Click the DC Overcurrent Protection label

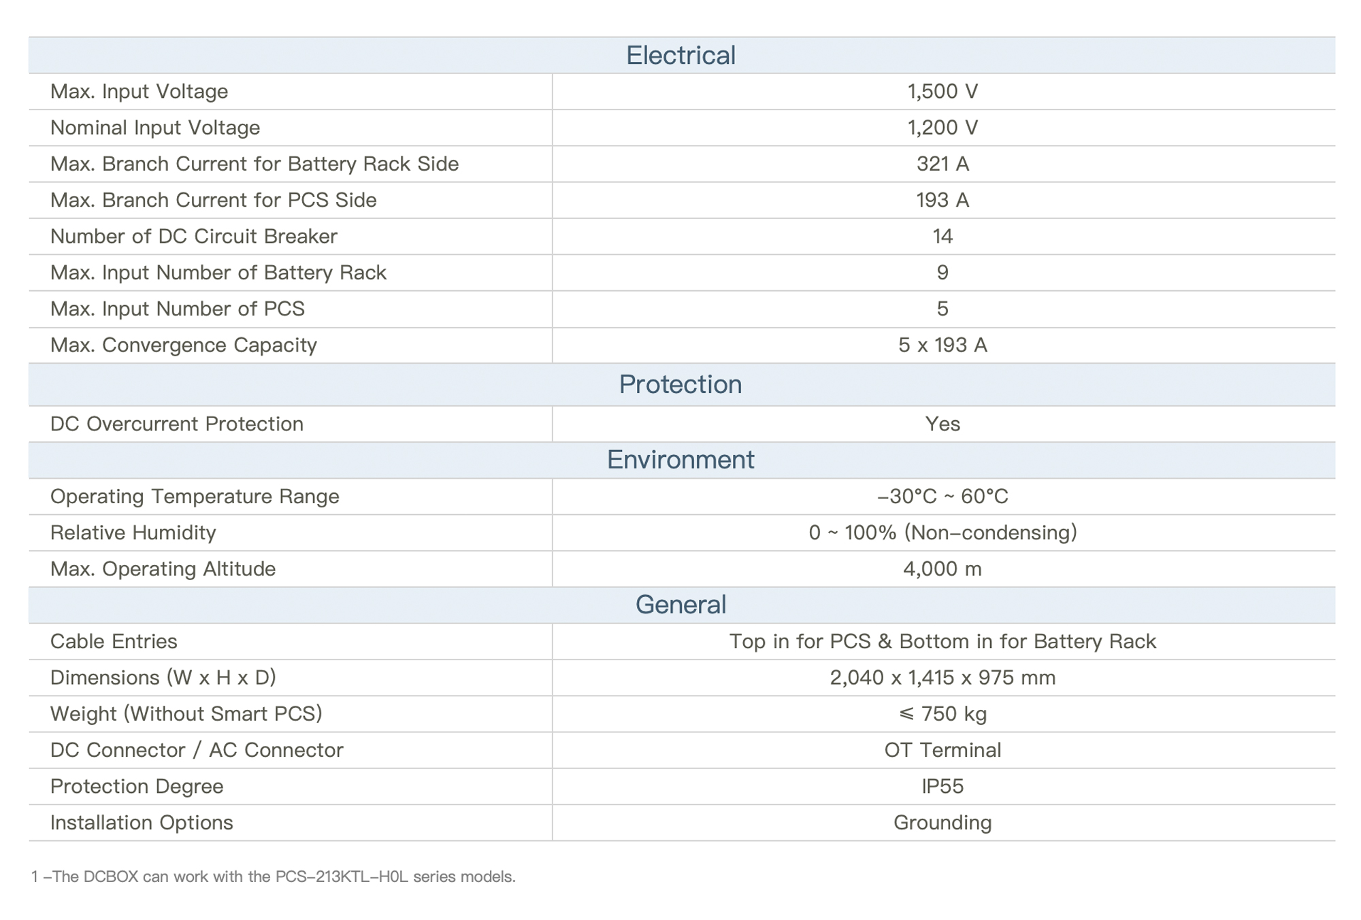pyautogui.click(x=177, y=424)
